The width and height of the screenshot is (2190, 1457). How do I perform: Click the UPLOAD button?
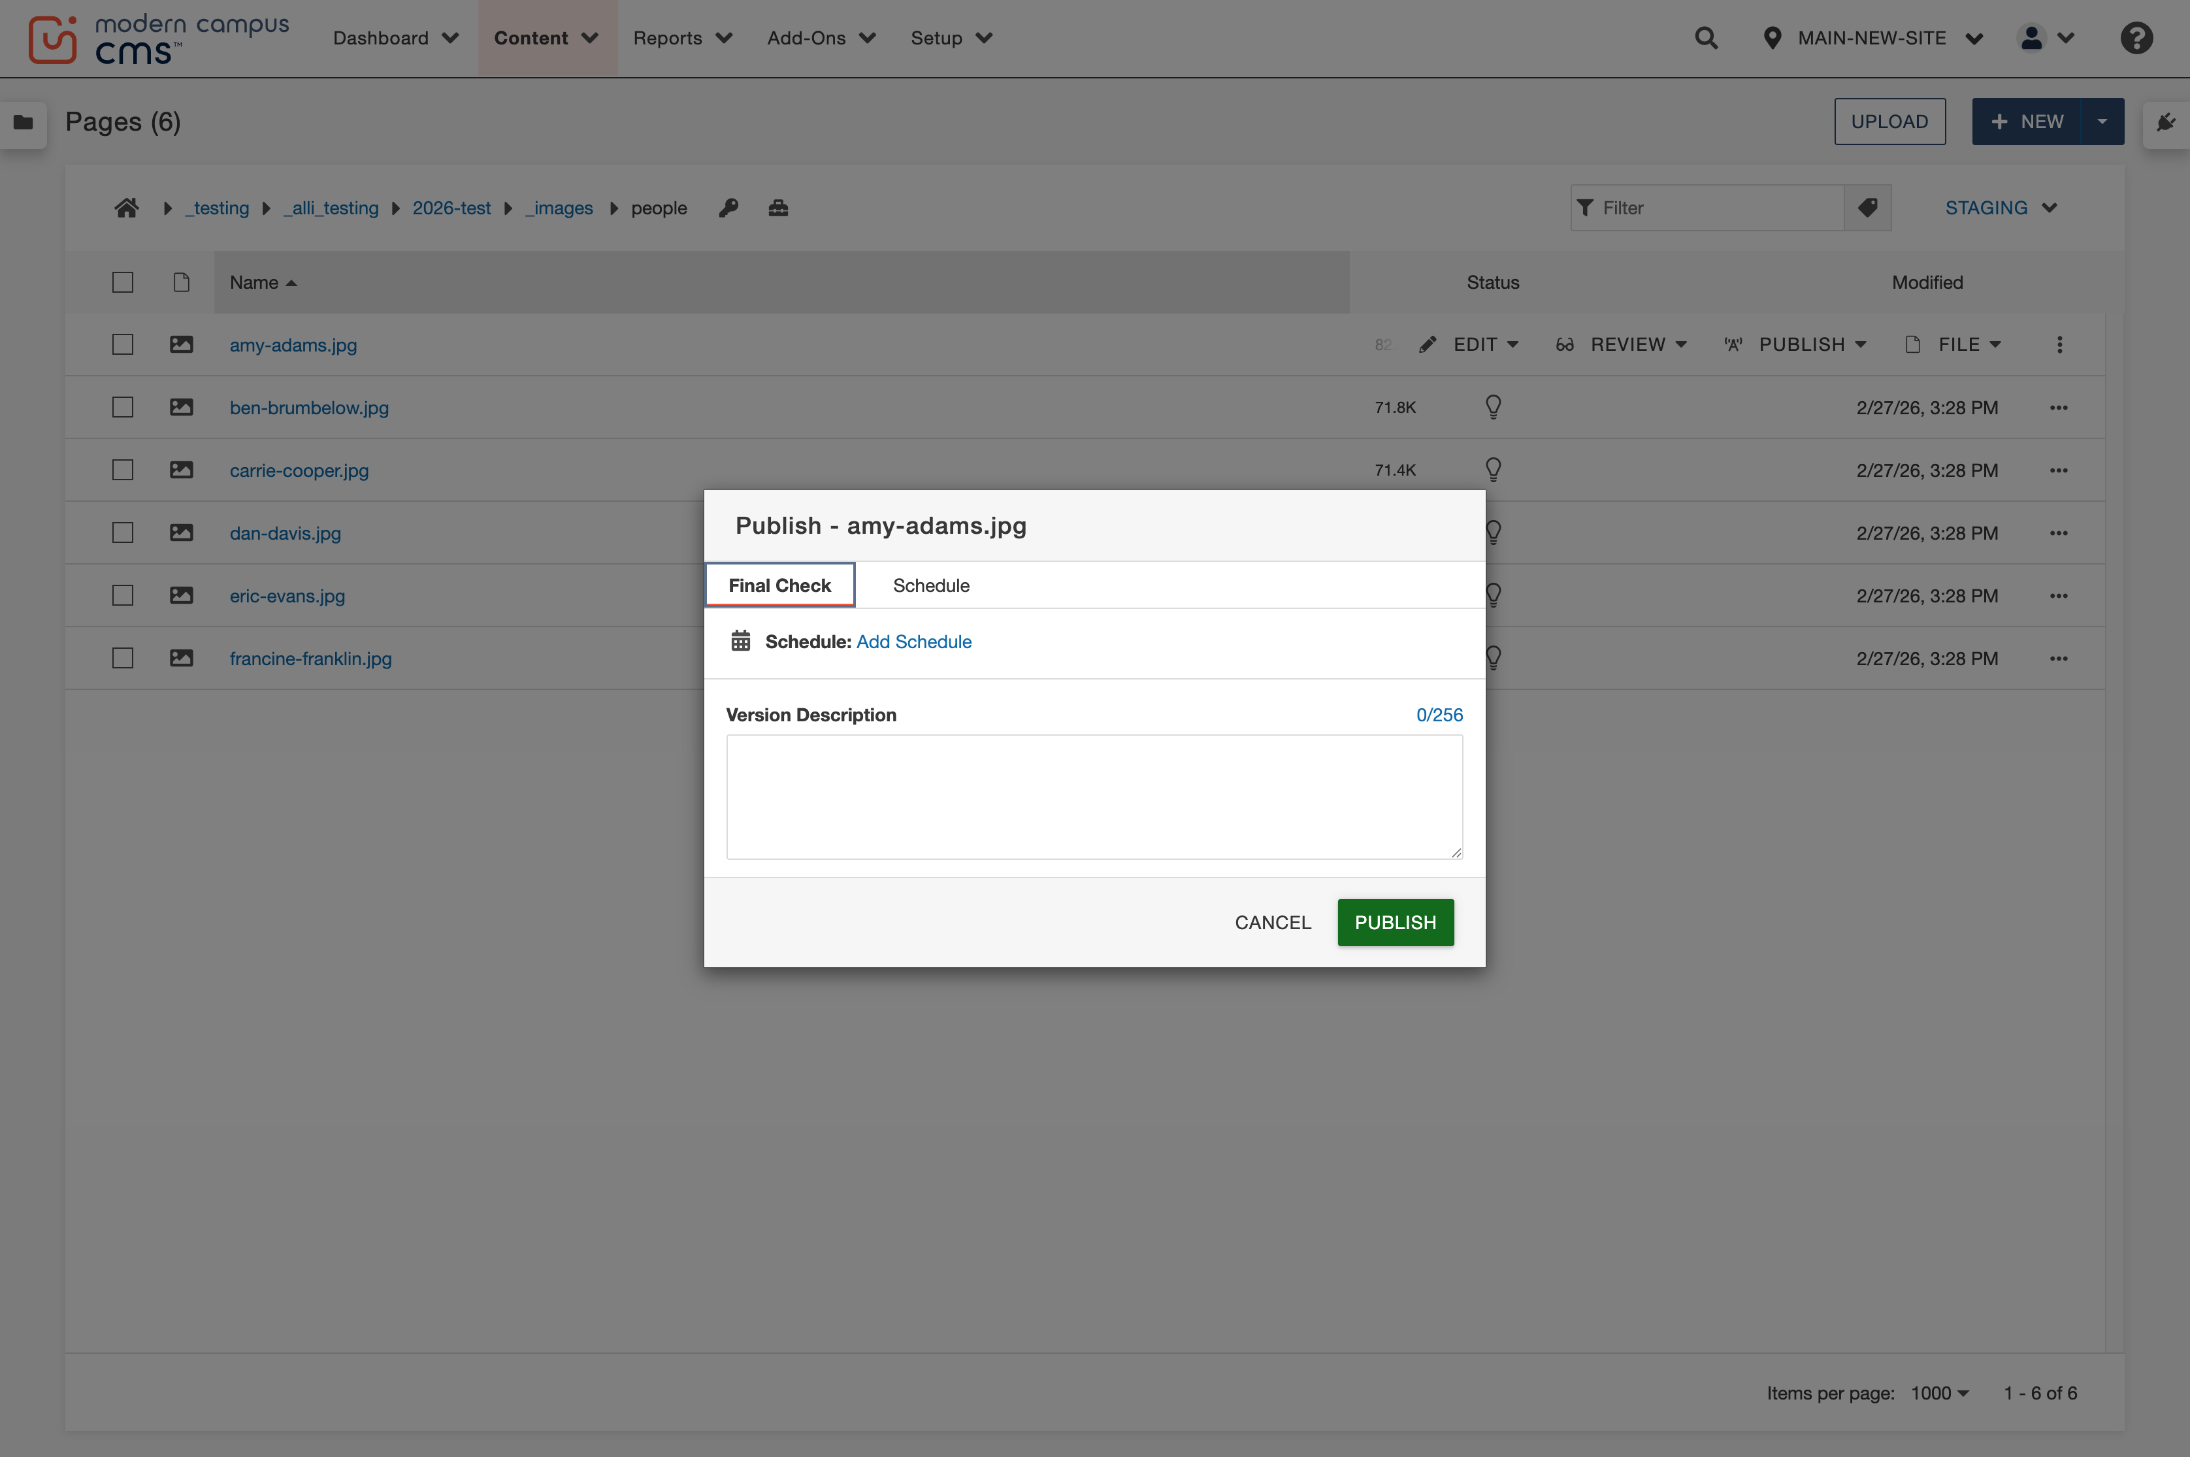1890,122
